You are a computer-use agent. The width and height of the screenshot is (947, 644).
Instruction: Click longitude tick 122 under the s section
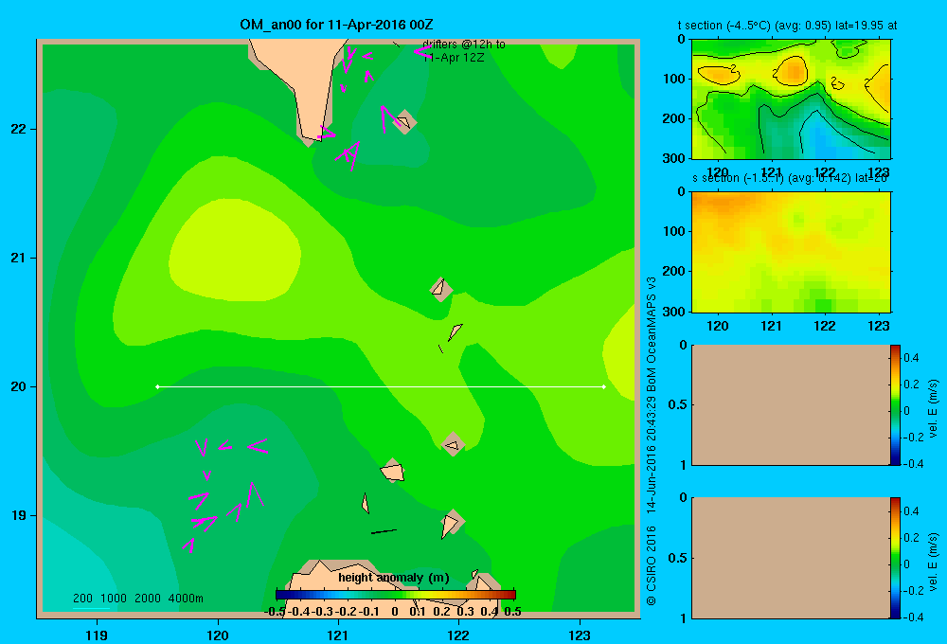[825, 326]
